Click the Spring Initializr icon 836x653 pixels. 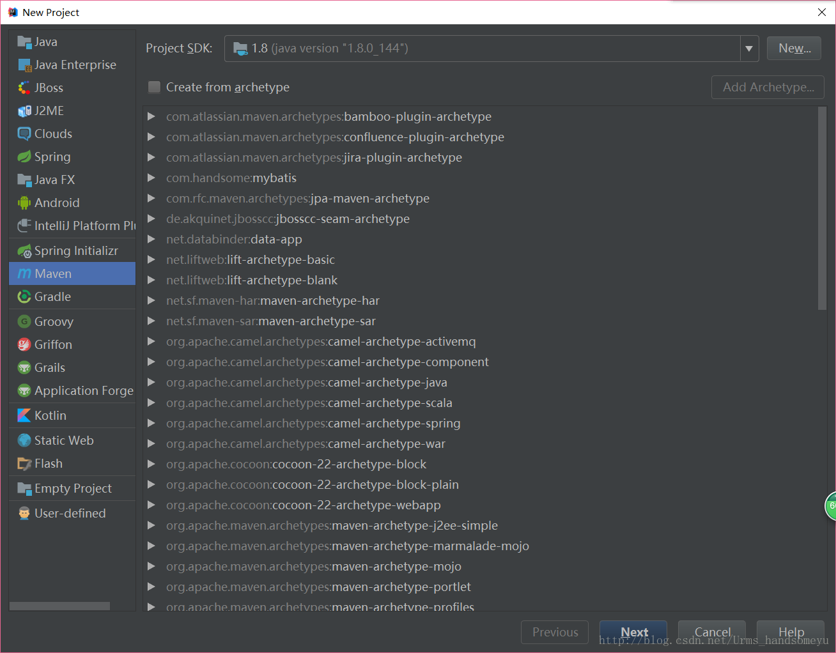[24, 251]
